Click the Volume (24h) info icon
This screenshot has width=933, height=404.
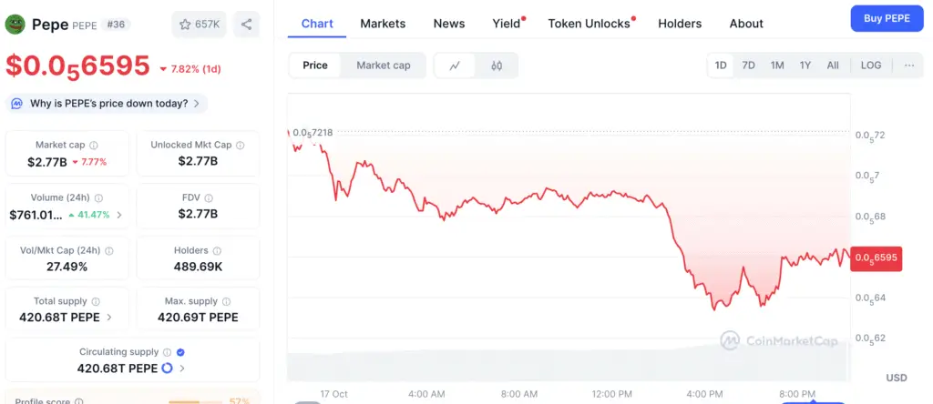pyautogui.click(x=98, y=197)
